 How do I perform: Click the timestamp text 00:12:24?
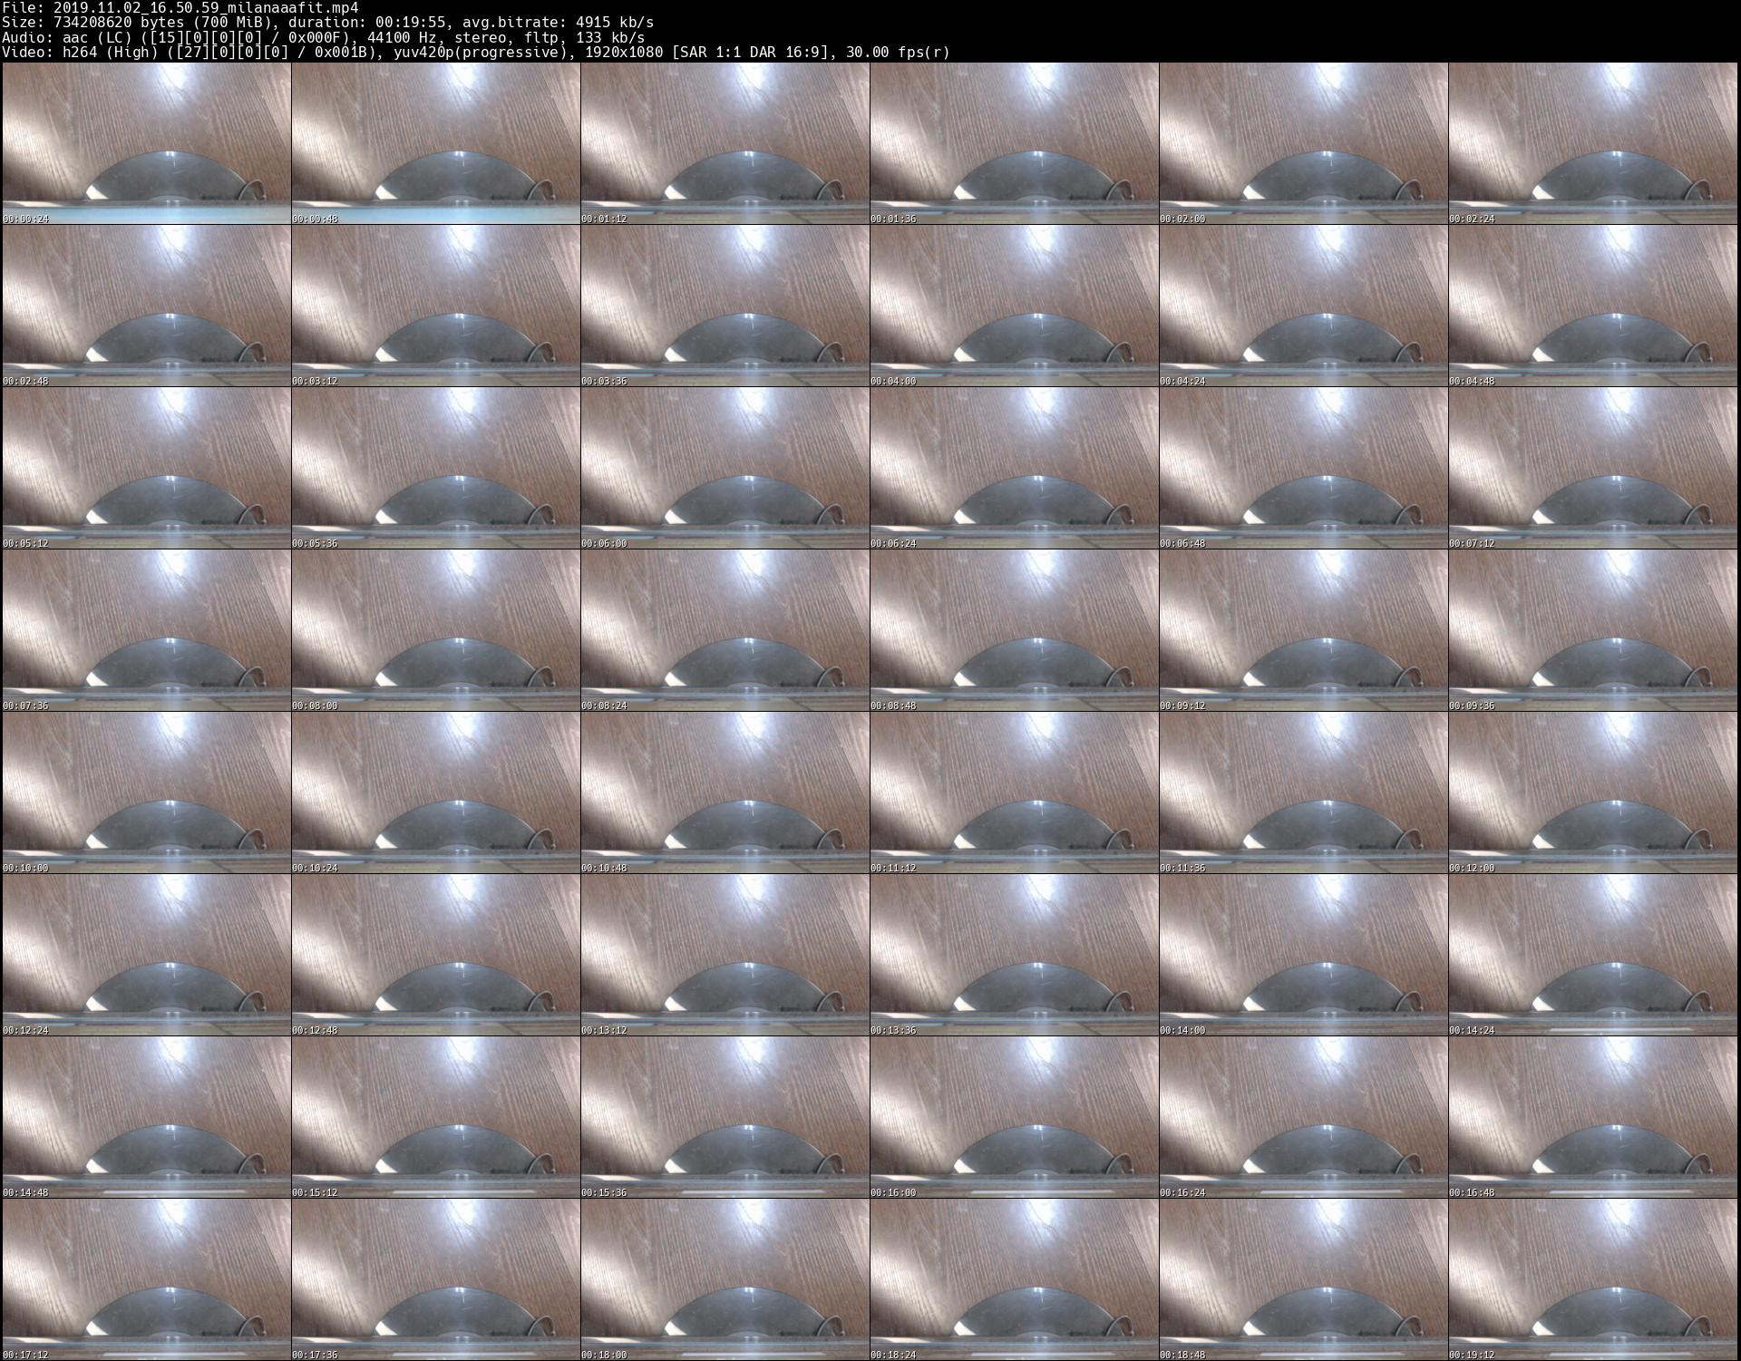[x=25, y=1031]
